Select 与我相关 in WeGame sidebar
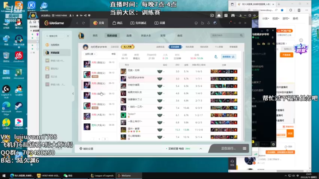 click(57, 45)
